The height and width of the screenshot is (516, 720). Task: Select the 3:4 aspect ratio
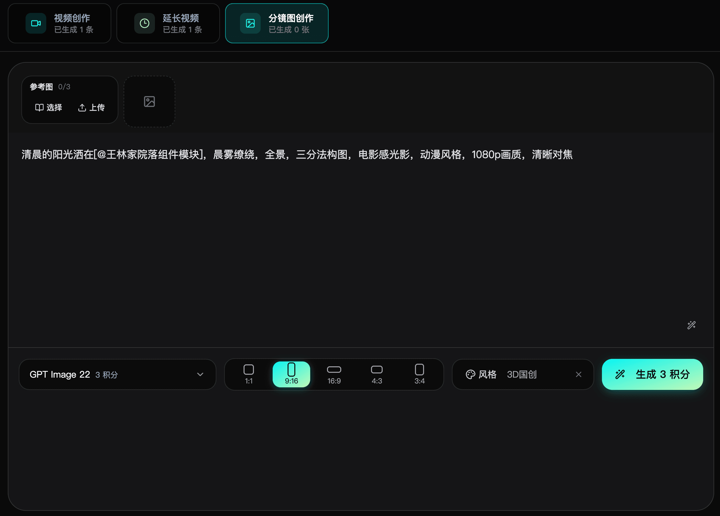(420, 374)
